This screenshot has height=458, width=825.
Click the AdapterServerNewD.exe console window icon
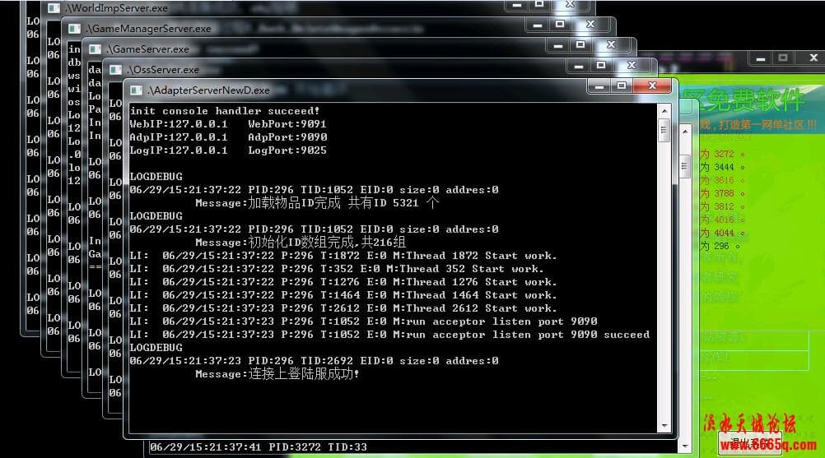point(136,90)
